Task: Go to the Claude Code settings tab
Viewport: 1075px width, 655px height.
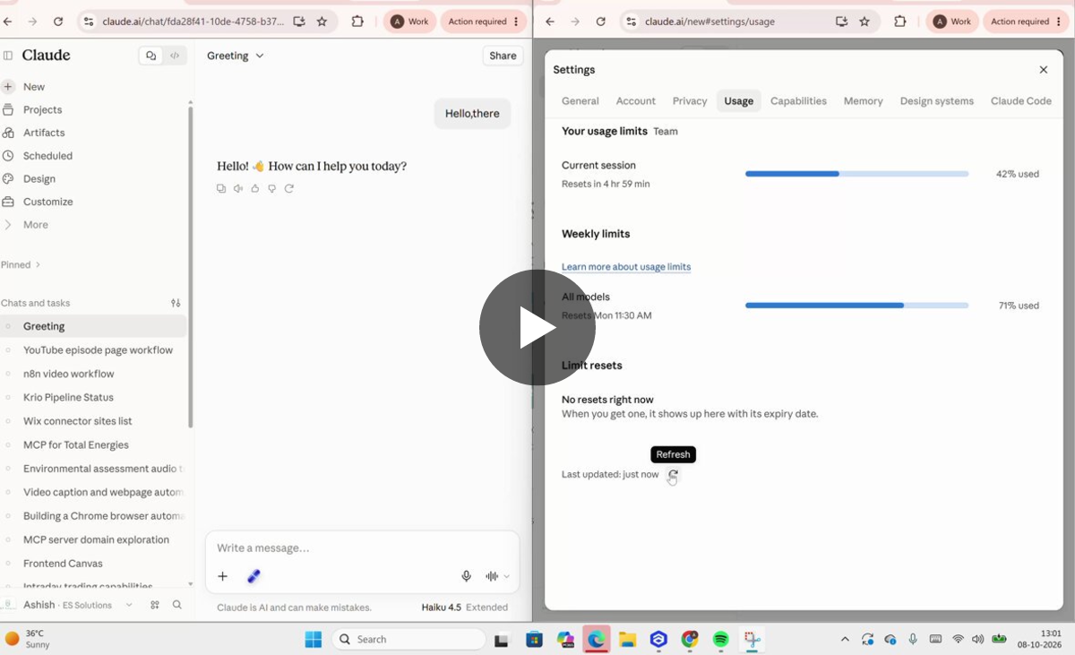Action: 1021,101
